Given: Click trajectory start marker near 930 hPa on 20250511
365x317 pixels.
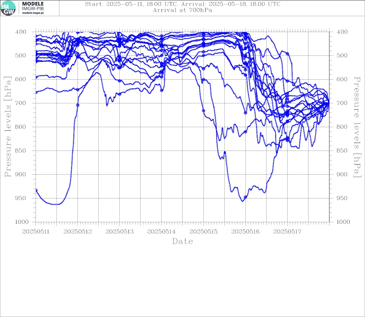Looking at the screenshot, I should click(36, 190).
